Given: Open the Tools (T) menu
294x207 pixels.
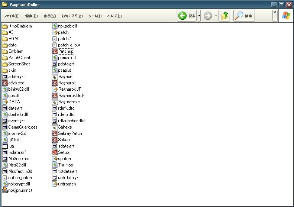Looking at the screenshot, I should pyautogui.click(x=95, y=16).
